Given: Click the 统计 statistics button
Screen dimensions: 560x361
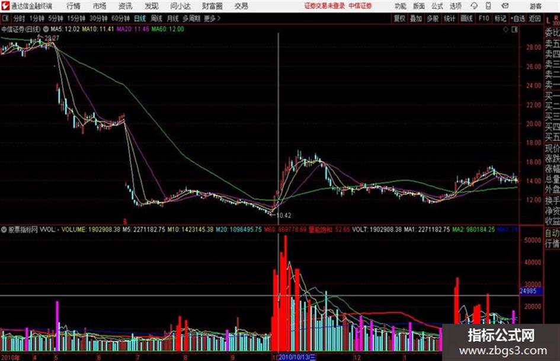Looking at the screenshot, I should [x=449, y=18].
